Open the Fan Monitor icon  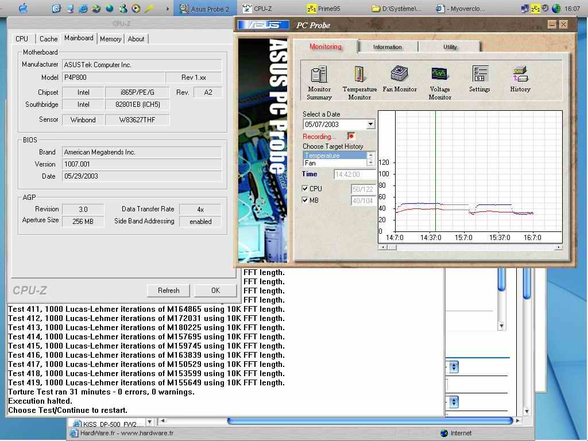(x=400, y=74)
